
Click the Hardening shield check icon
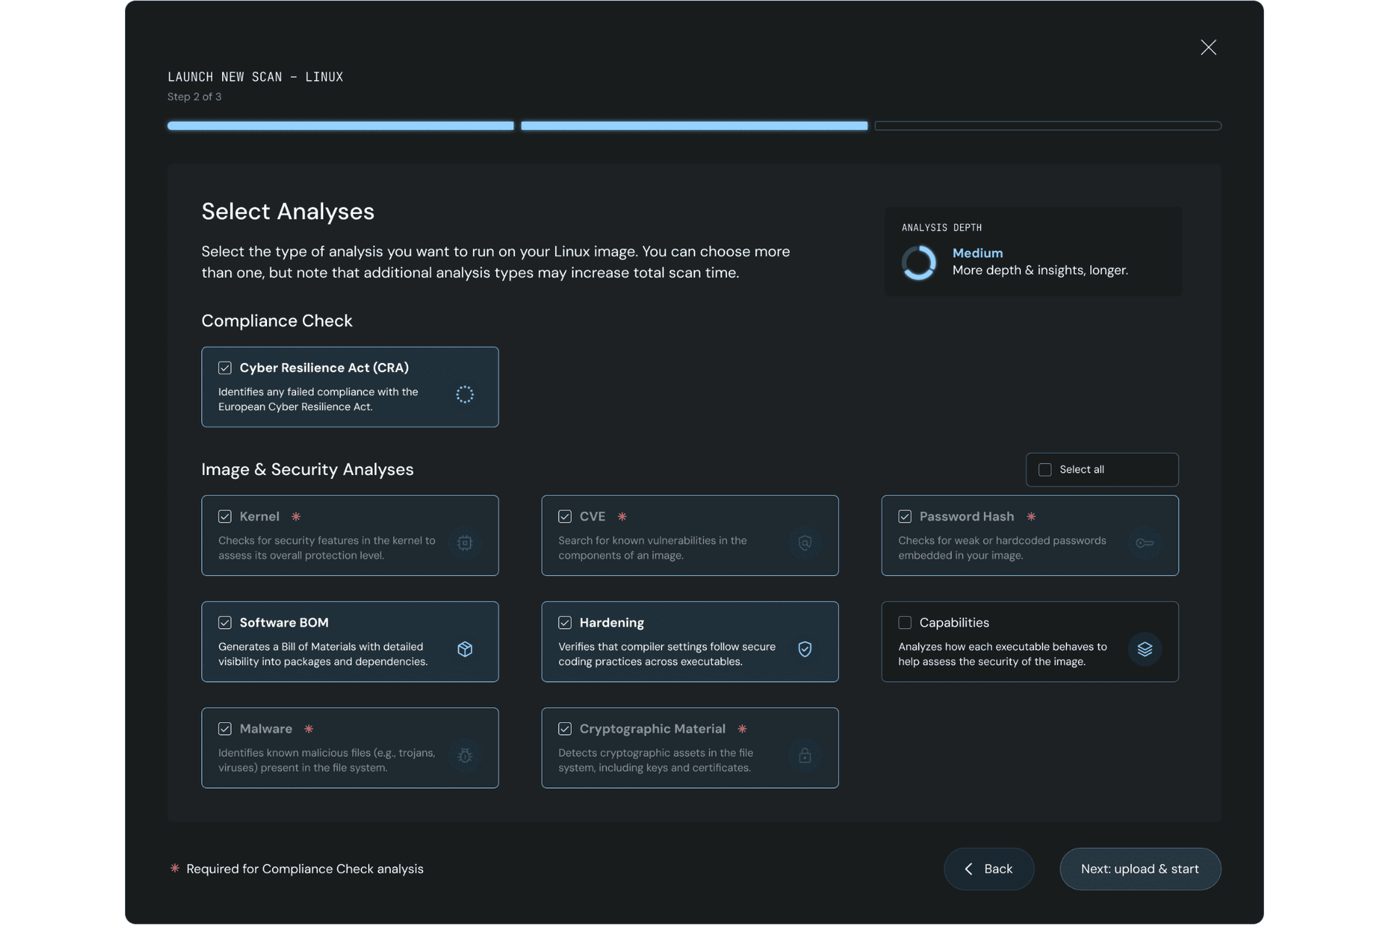pos(804,649)
